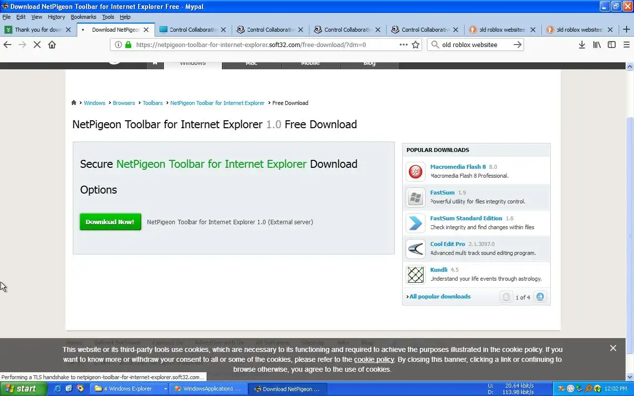Click the green Download Now! button
The width and height of the screenshot is (634, 396).
click(110, 222)
